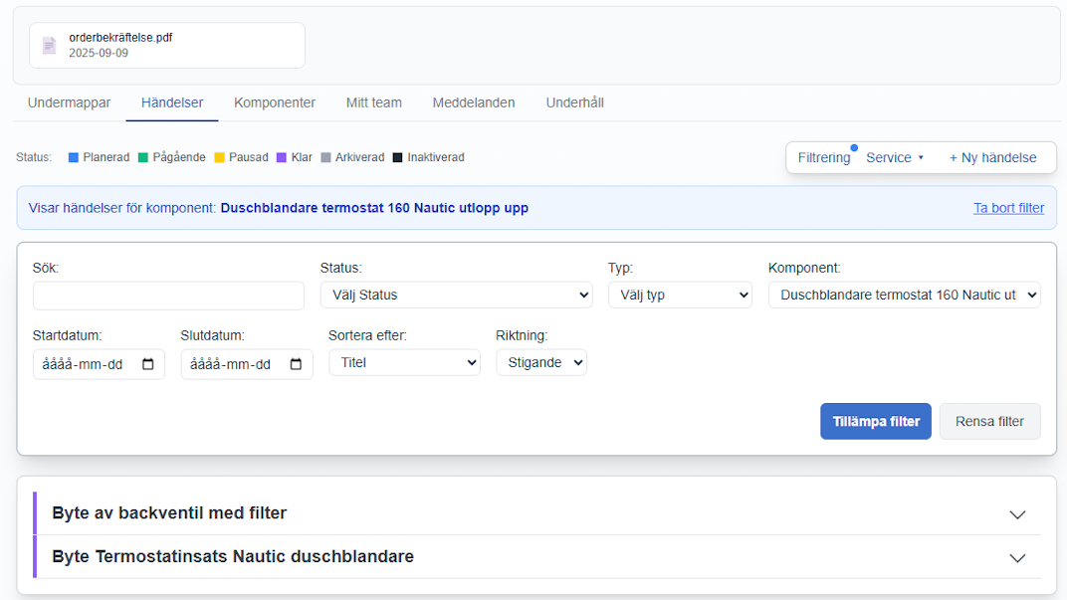Image resolution: width=1067 pixels, height=600 pixels.
Task: Click the Tillämpa filter button
Action: (876, 421)
